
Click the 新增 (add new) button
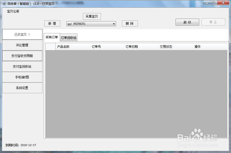(x=52, y=23)
